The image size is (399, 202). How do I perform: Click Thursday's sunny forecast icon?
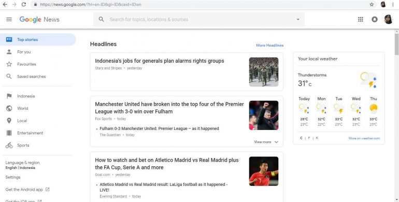373,108
